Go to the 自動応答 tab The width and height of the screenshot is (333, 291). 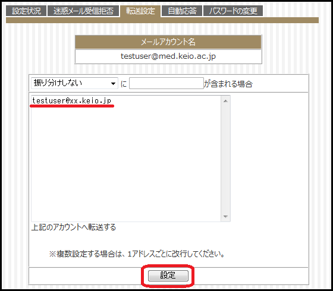click(x=182, y=11)
